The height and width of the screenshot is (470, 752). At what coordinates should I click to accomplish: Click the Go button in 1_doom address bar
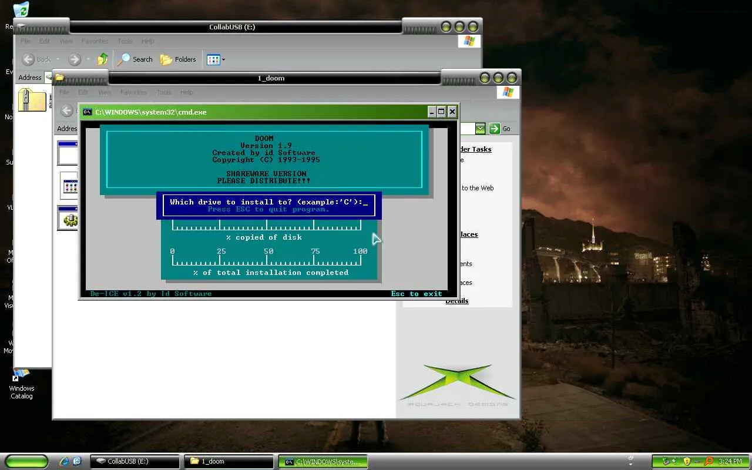[500, 129]
